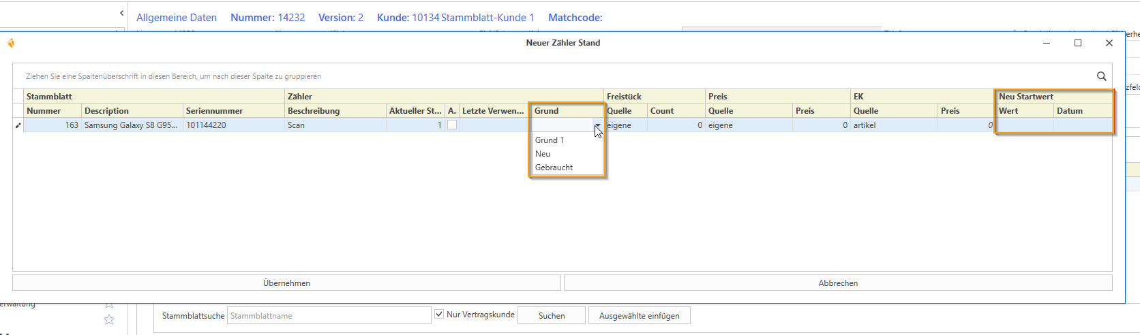Maximize the Neuer Zähler Stand dialog
This screenshot has height=335, width=1140.
pyautogui.click(x=1078, y=43)
